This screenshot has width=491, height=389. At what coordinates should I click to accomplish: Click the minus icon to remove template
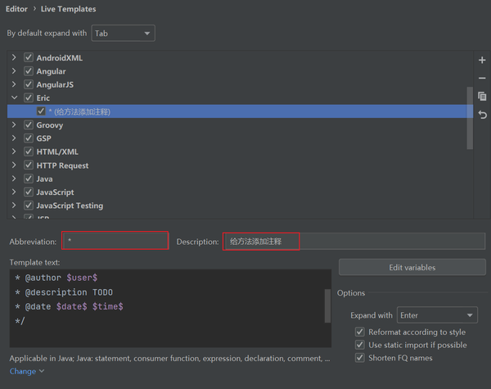click(x=482, y=78)
